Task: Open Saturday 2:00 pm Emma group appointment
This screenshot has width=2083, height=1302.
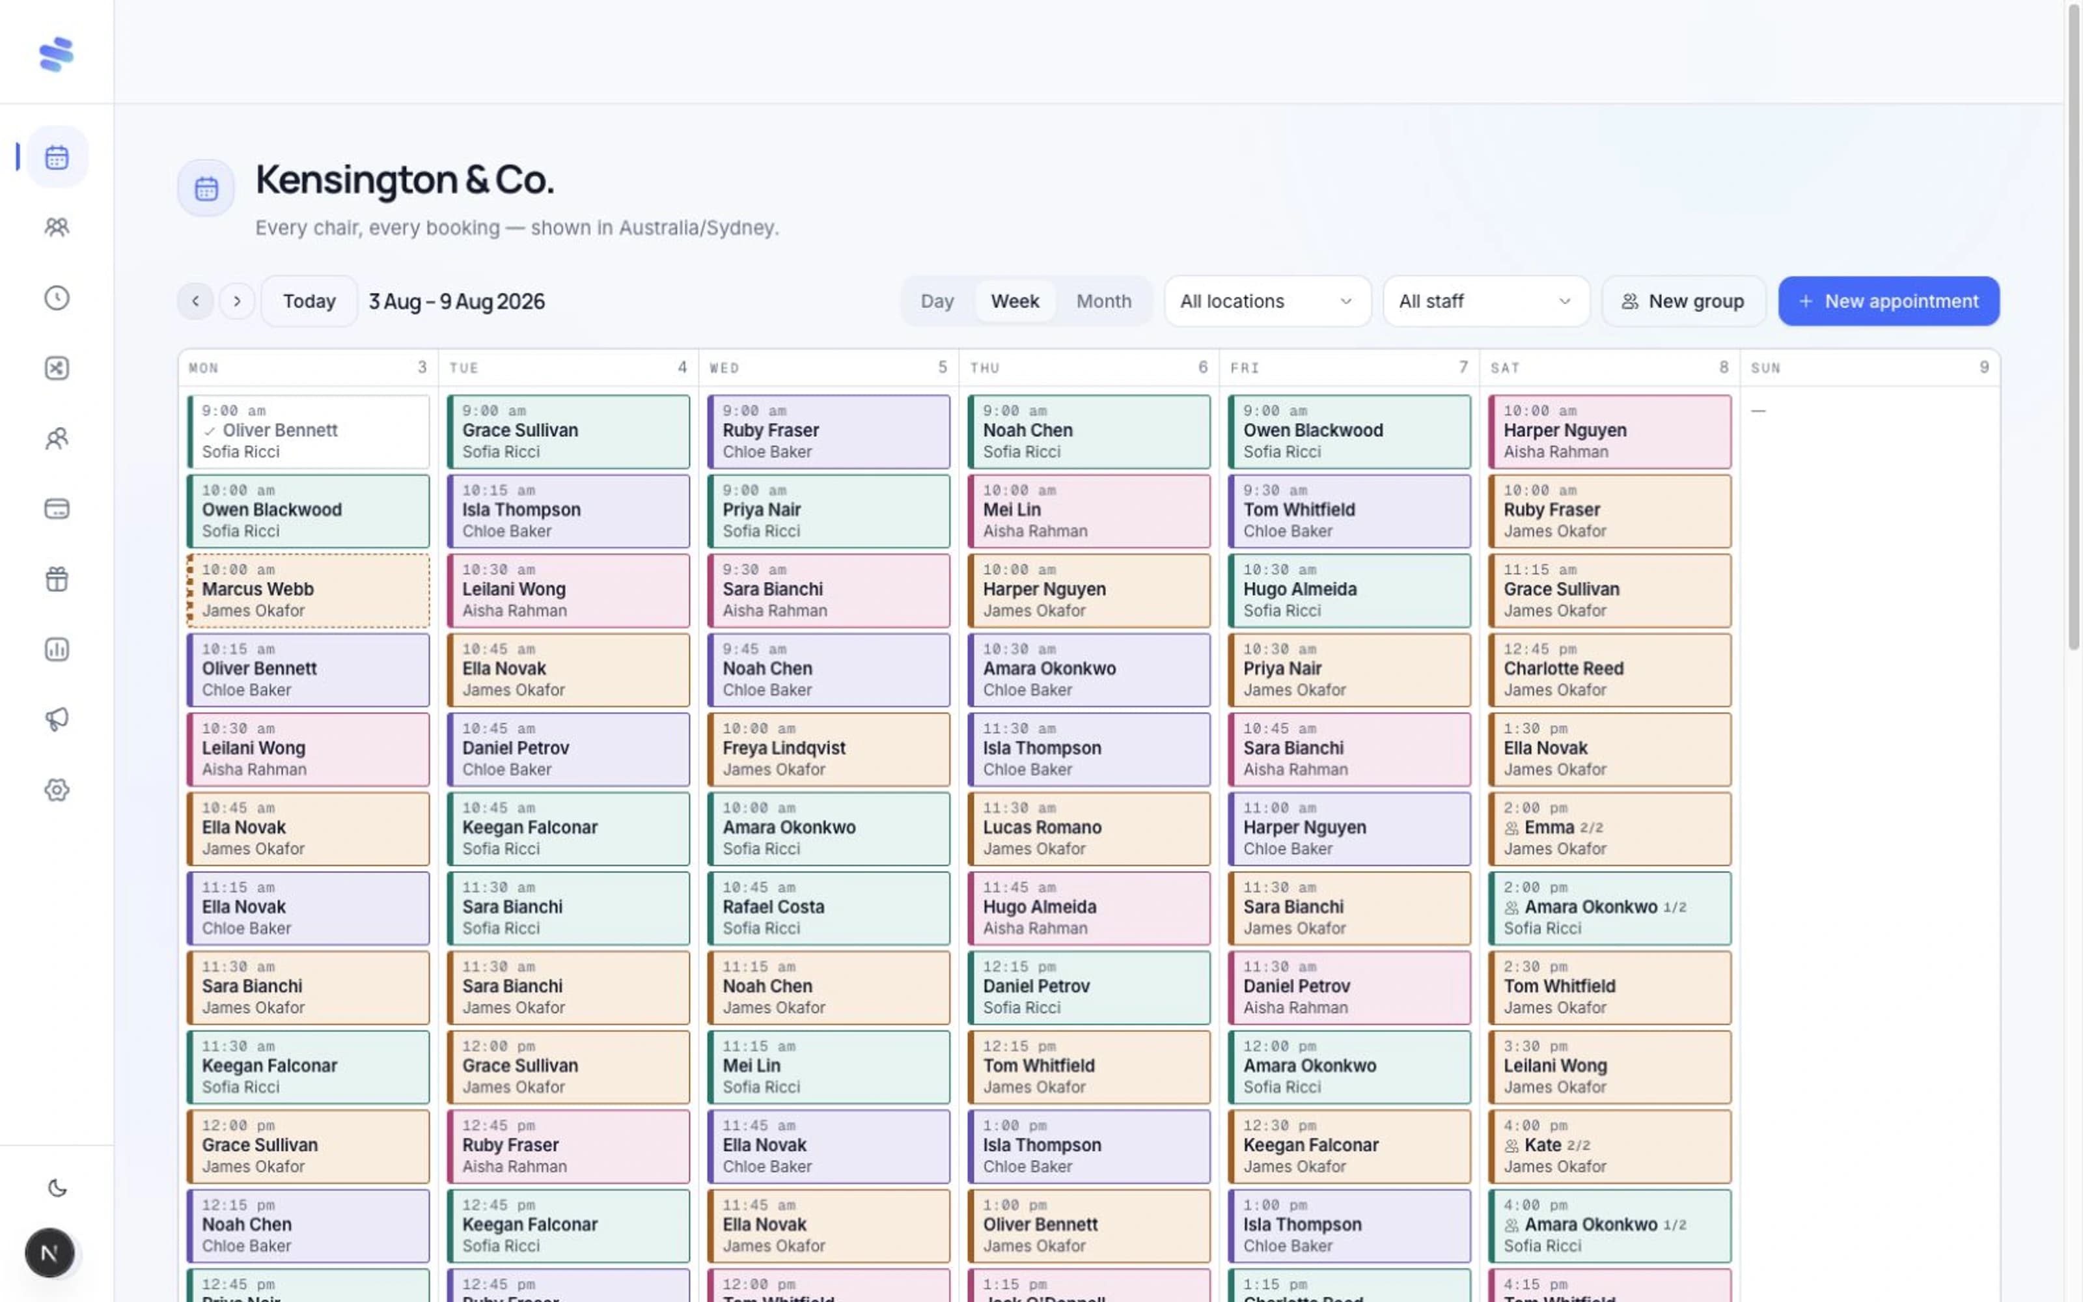Action: coord(1610,829)
